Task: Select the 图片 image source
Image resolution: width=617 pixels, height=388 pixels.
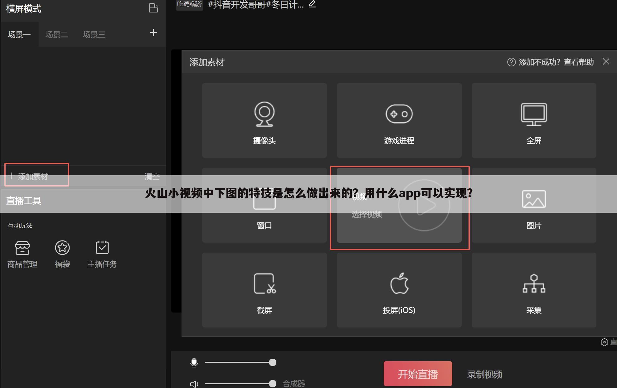Action: (534, 205)
